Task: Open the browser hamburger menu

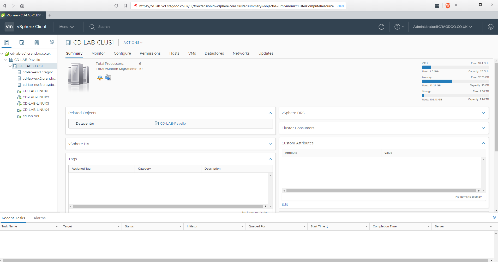Action: point(456,6)
